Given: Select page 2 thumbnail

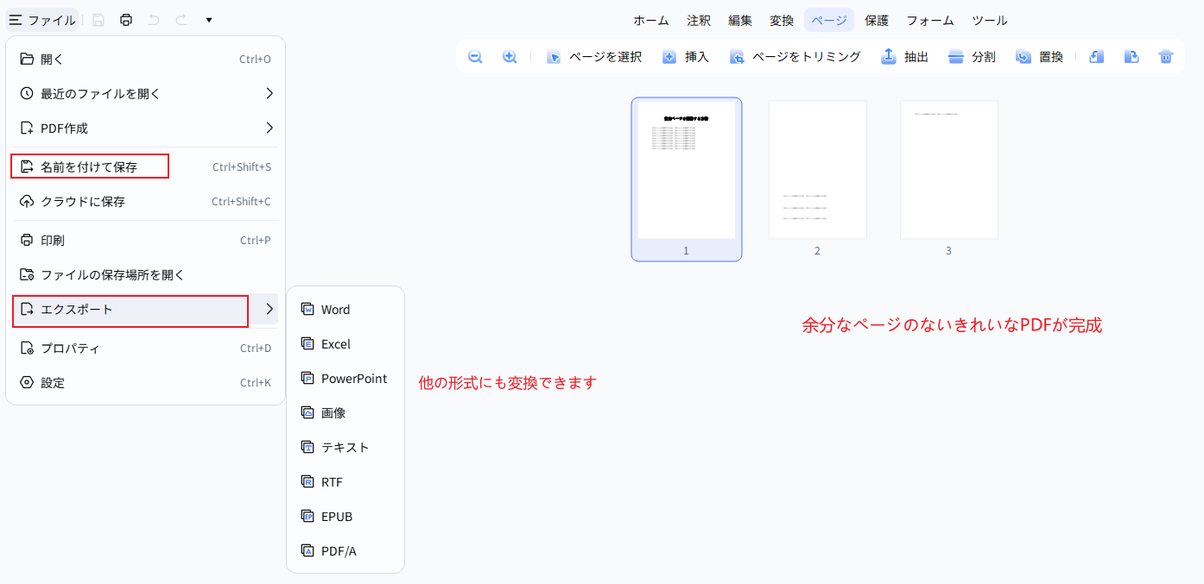Looking at the screenshot, I should click(x=817, y=169).
